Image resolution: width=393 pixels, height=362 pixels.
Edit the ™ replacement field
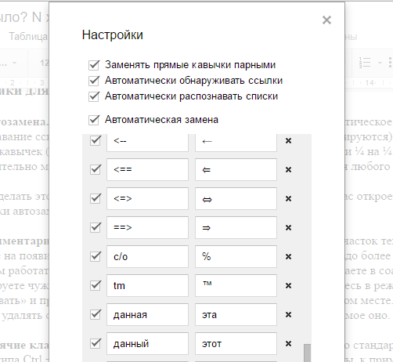pos(236,285)
